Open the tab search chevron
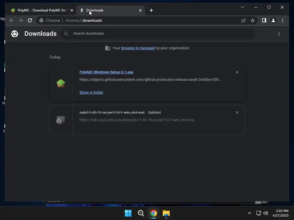 (243, 7)
